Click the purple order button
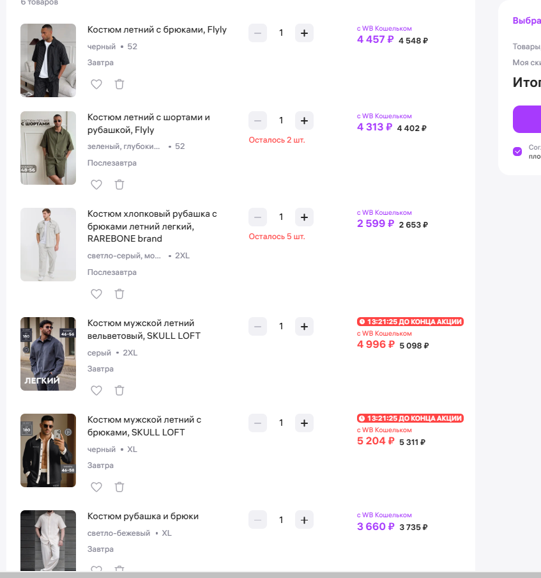 pyautogui.click(x=528, y=119)
